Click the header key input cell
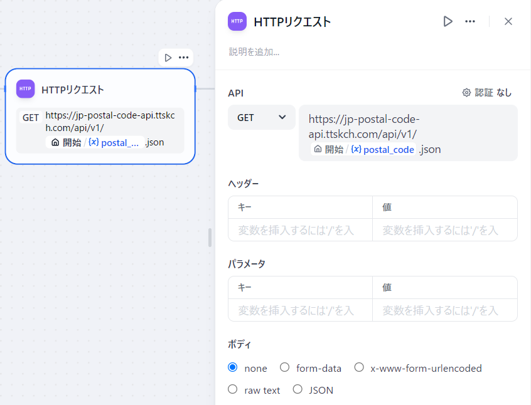Image resolution: width=531 pixels, height=405 pixels. [300, 230]
